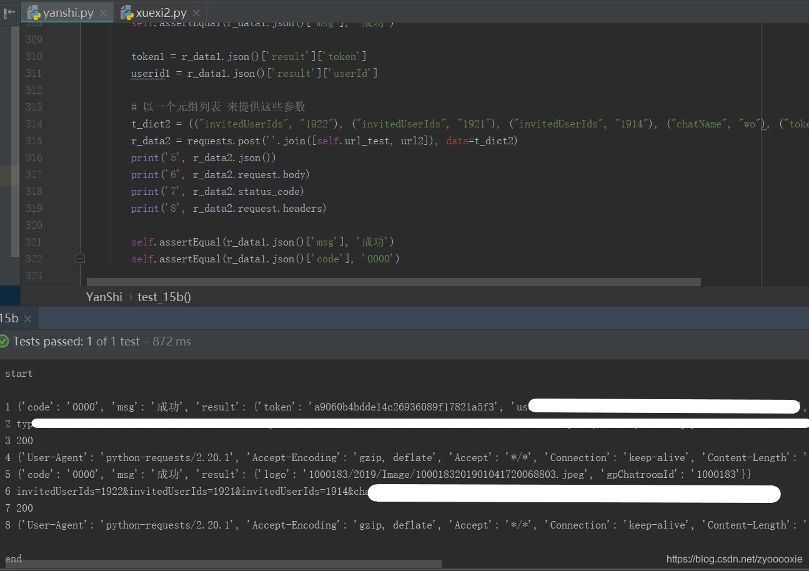
Task: Click the editor horizontal scrollbar
Action: [x=394, y=282]
